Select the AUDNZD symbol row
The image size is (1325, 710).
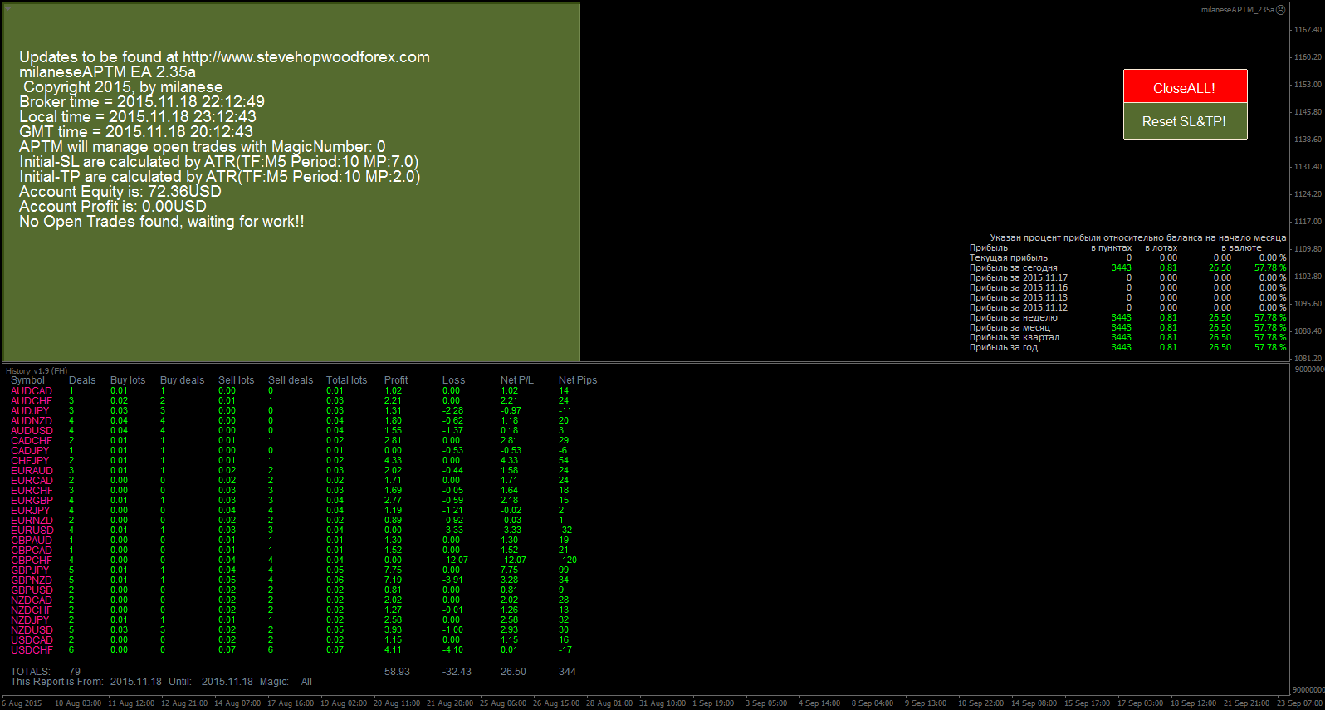tap(291, 420)
